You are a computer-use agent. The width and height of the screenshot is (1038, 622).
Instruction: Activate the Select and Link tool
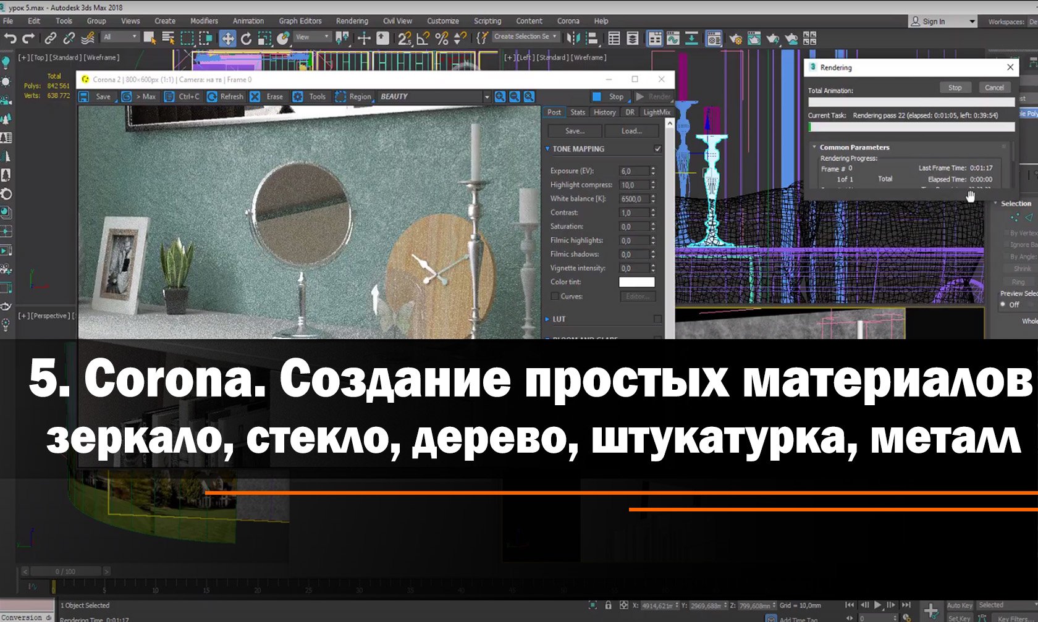pyautogui.click(x=51, y=38)
